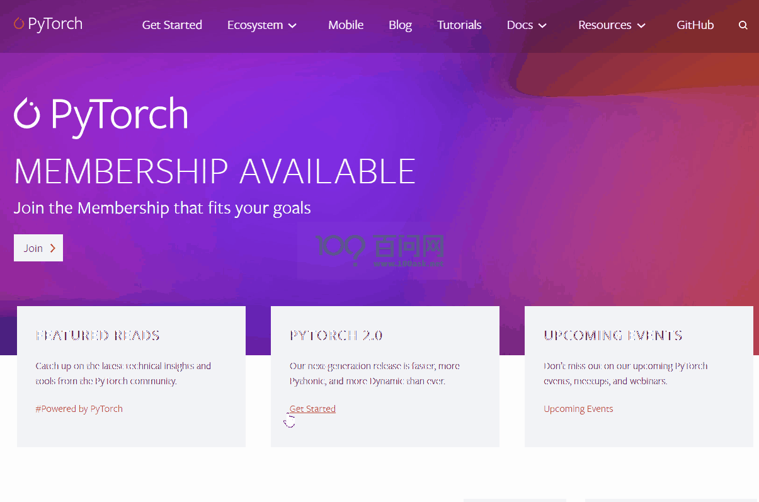Viewport: 759px width, 502px height.
Task: Click the Featured Reads card heading
Action: coord(98,336)
